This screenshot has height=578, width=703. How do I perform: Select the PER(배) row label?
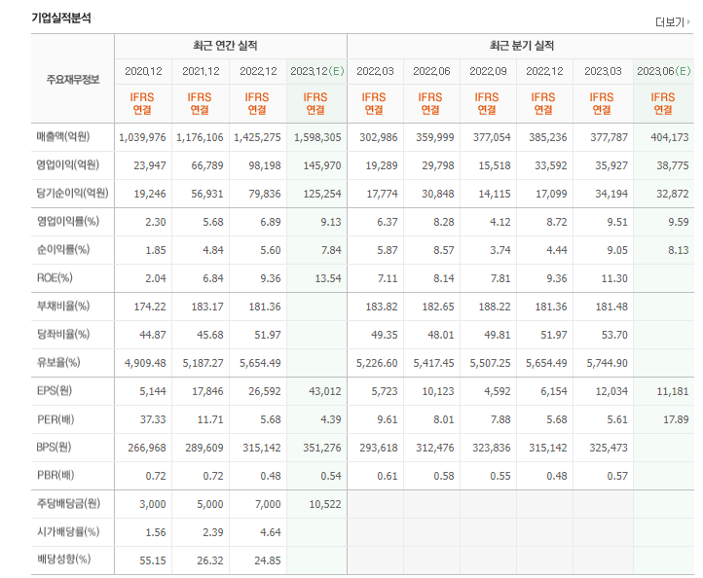55,419
